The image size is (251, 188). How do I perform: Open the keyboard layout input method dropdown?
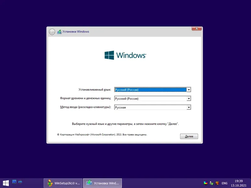click(189, 107)
